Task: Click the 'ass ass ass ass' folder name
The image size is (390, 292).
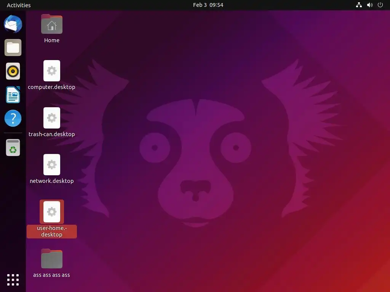Action: (x=51, y=275)
